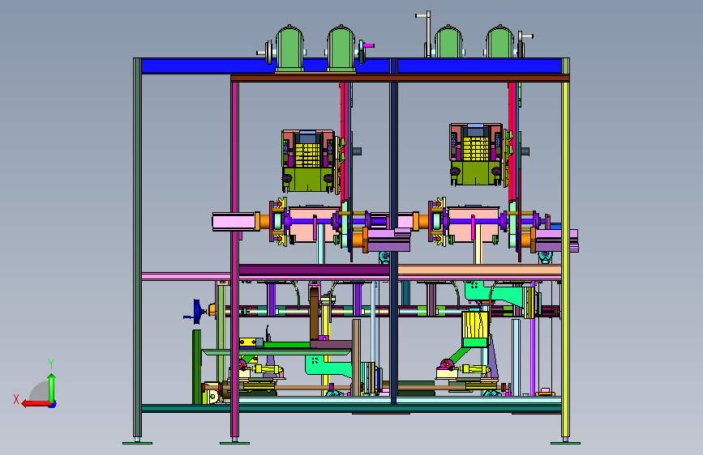Screen dimensions: 703x455
Task: Select the magenta vertical frame post
Action: 234,260
